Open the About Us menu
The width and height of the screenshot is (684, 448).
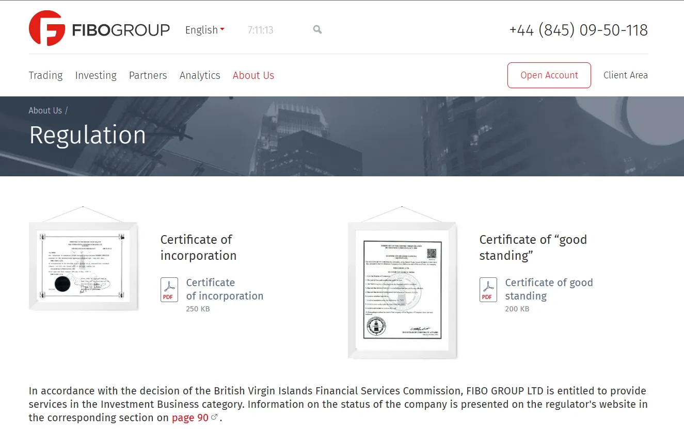(253, 75)
